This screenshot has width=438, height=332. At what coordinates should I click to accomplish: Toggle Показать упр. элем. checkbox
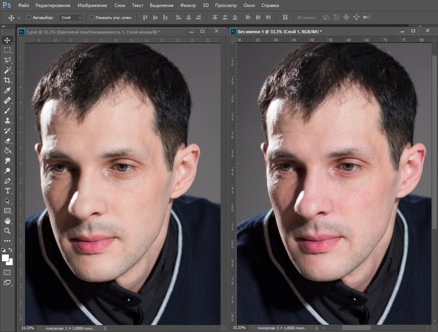pyautogui.click(x=91, y=17)
